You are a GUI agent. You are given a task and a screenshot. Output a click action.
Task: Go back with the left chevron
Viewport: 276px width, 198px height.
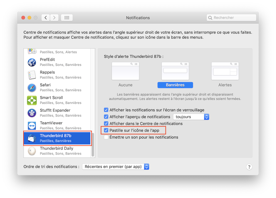click(x=45, y=18)
